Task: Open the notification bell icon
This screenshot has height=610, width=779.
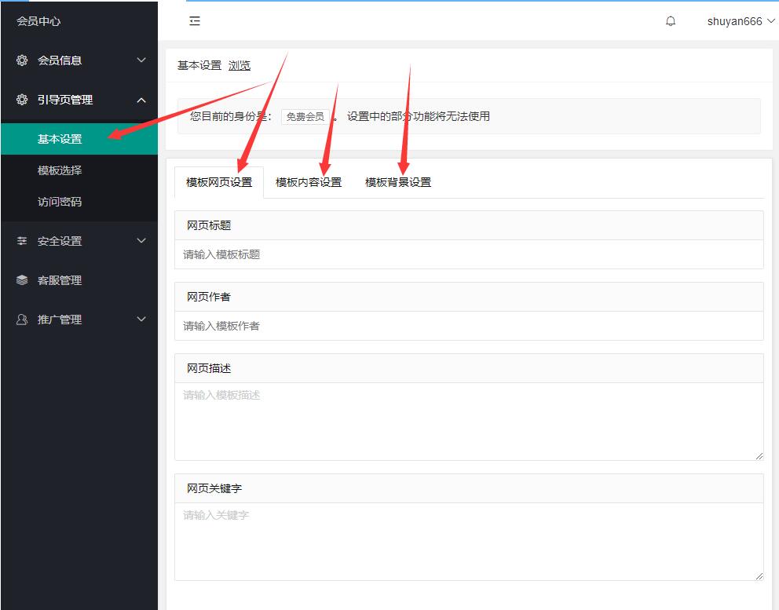Action: [670, 21]
